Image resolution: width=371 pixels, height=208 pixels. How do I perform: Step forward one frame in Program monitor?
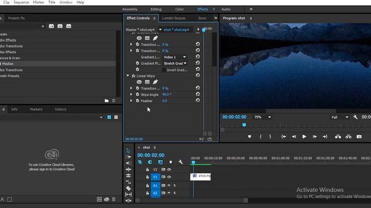point(314,136)
